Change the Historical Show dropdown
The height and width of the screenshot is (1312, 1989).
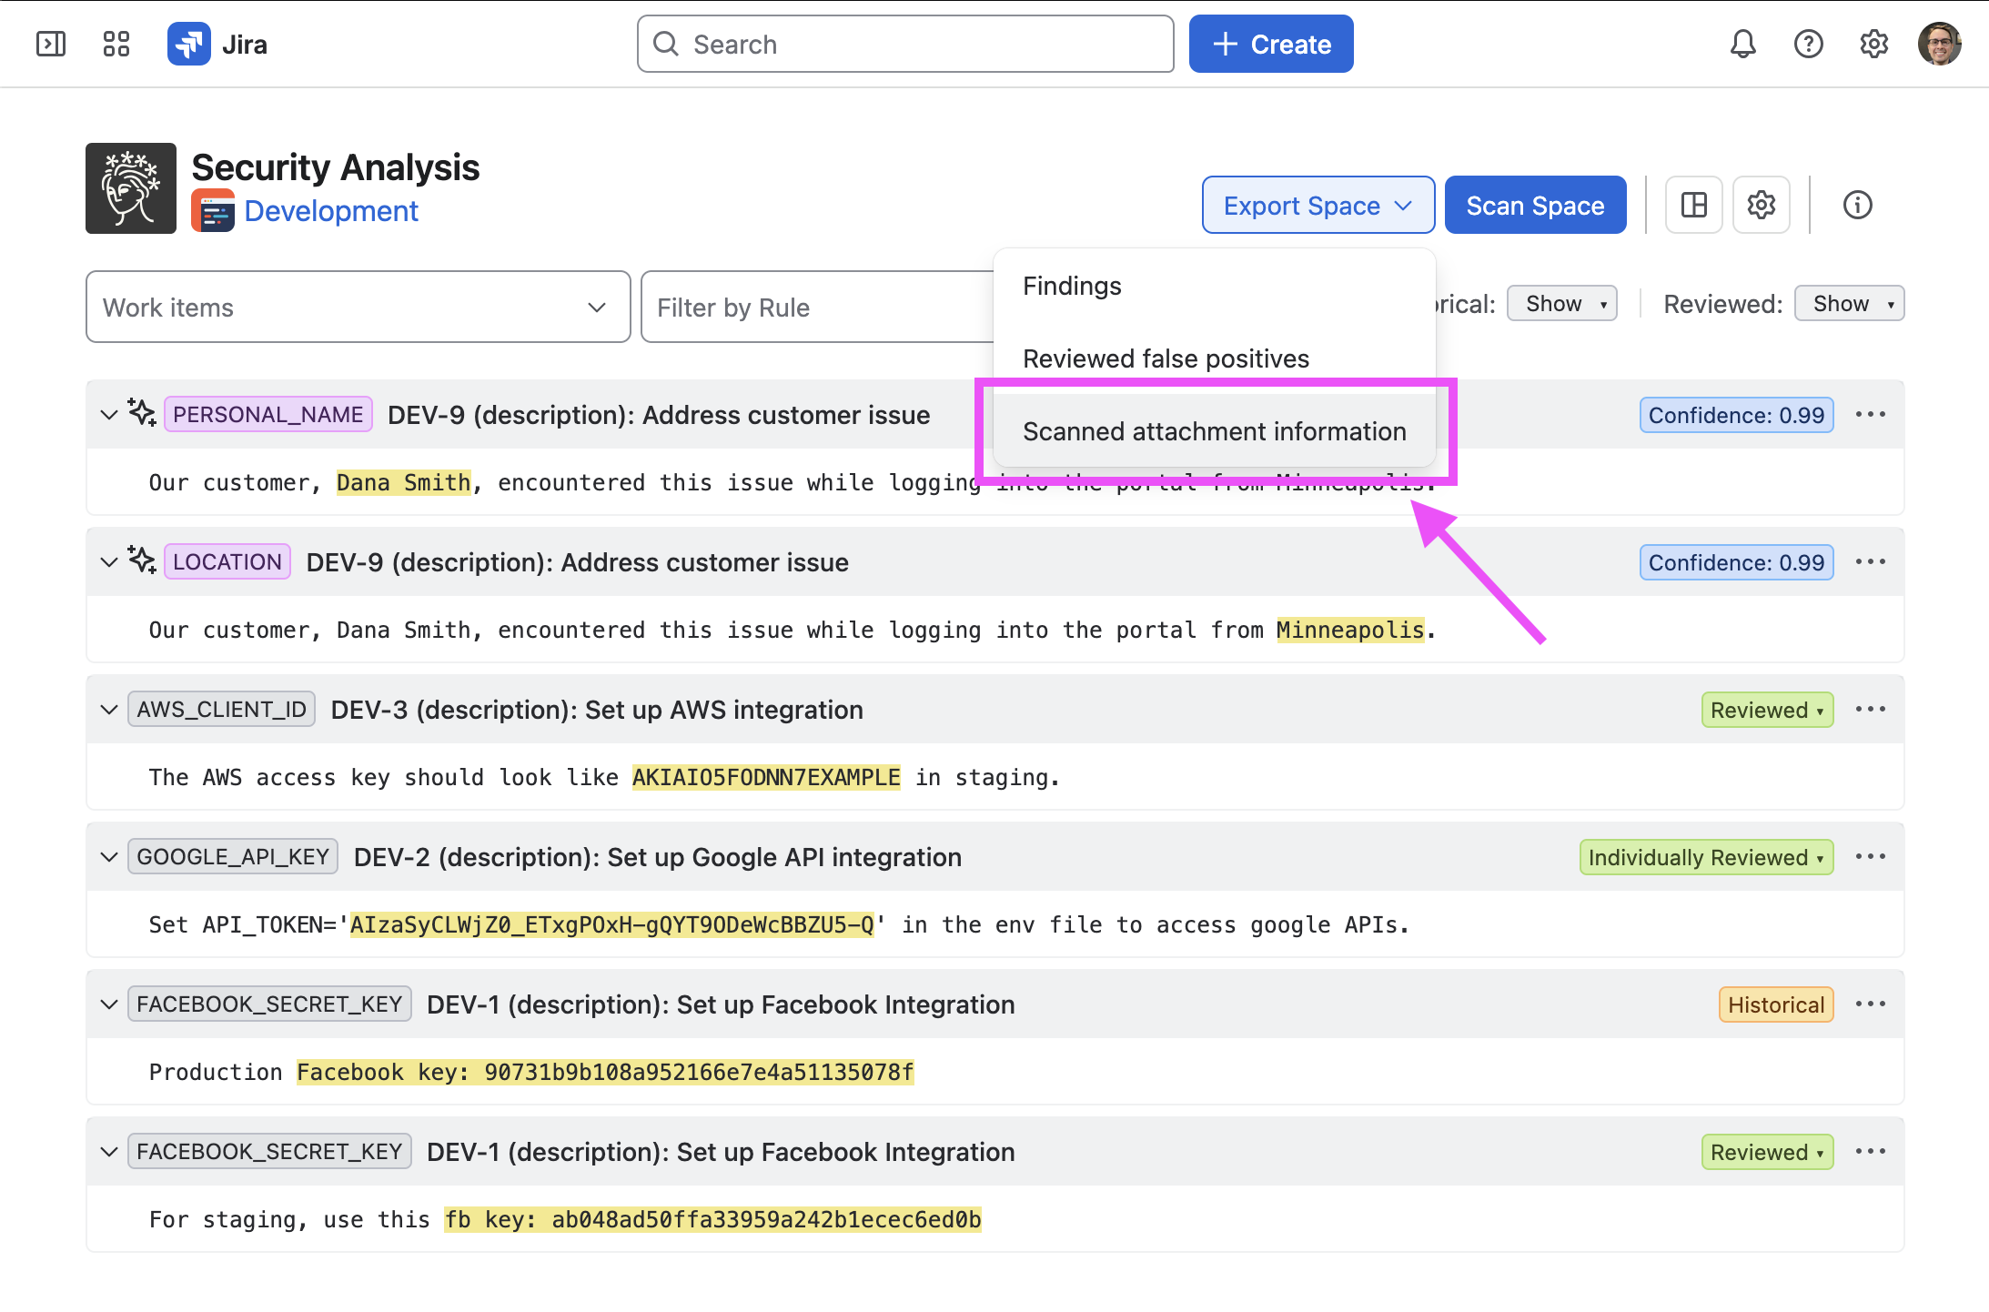1562,304
